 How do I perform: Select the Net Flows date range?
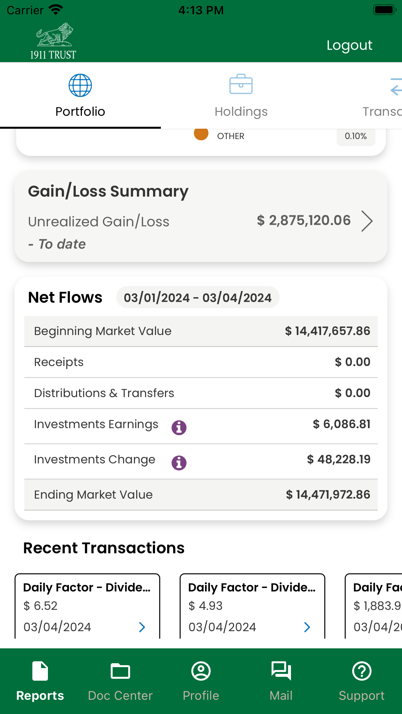point(198,297)
